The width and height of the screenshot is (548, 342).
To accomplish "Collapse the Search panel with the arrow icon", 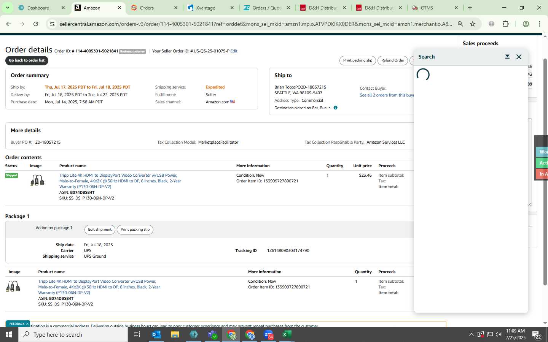I will 507,57.
